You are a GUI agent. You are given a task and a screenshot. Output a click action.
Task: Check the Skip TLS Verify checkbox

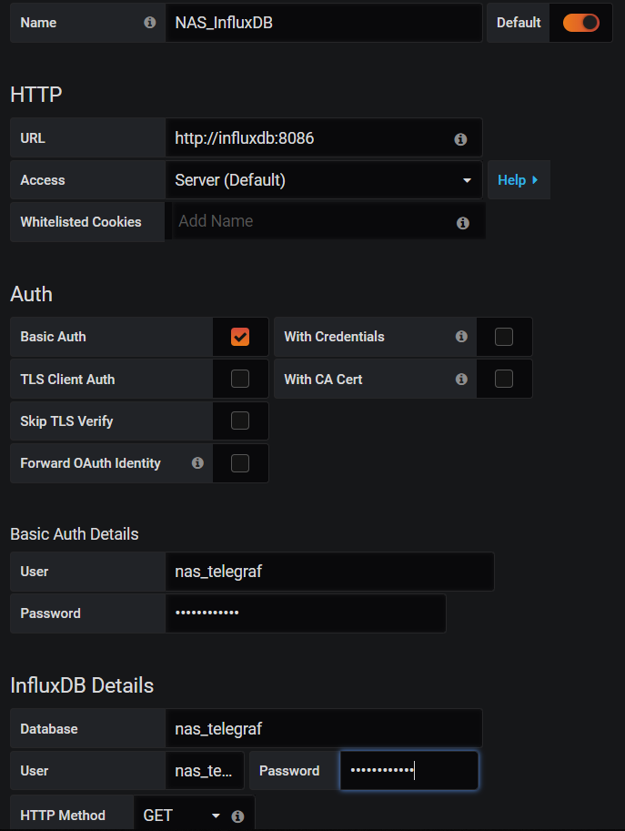[x=240, y=421]
